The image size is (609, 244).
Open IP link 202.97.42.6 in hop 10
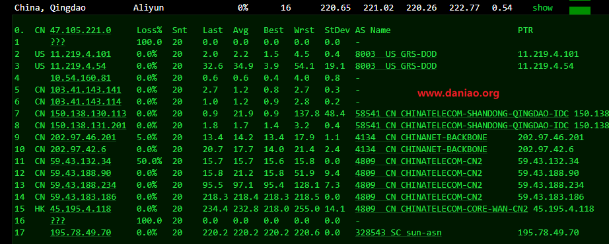pos(78,149)
